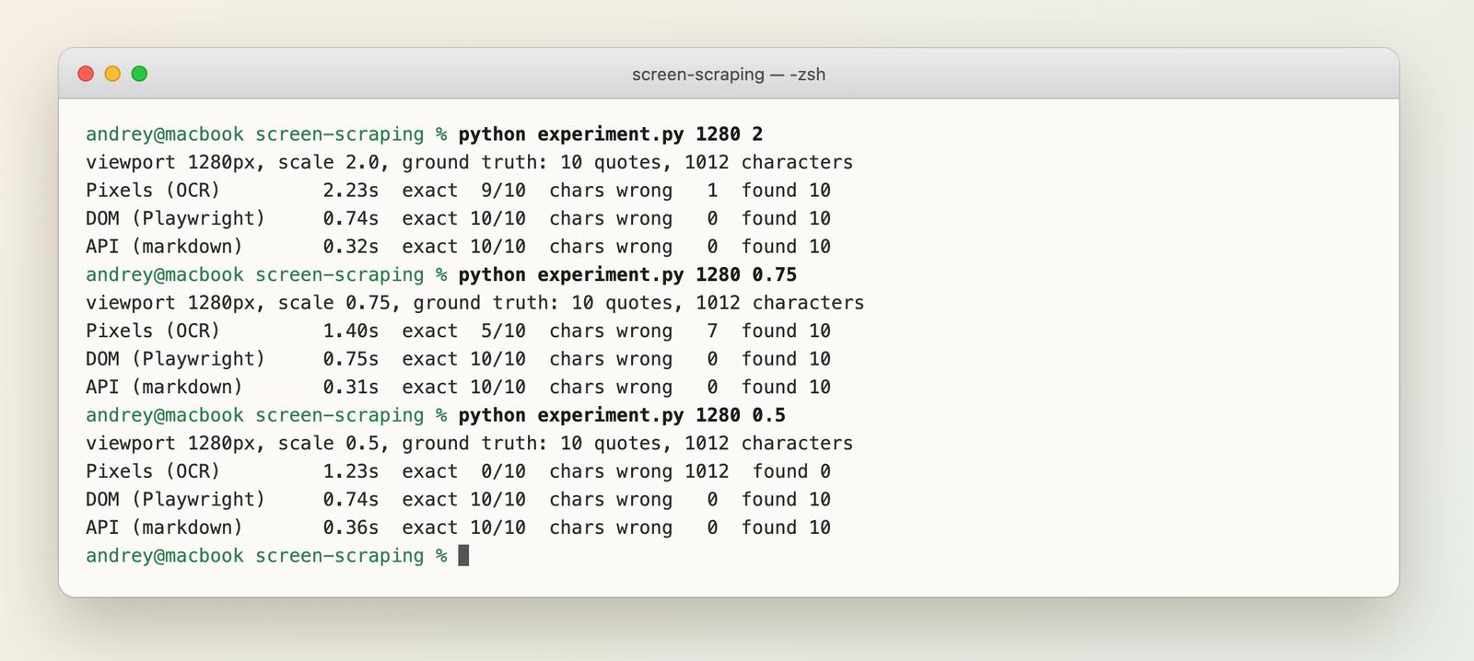Image resolution: width=1474 pixels, height=661 pixels.
Task: Click the API timing value '0.31s'
Action: 350,388
